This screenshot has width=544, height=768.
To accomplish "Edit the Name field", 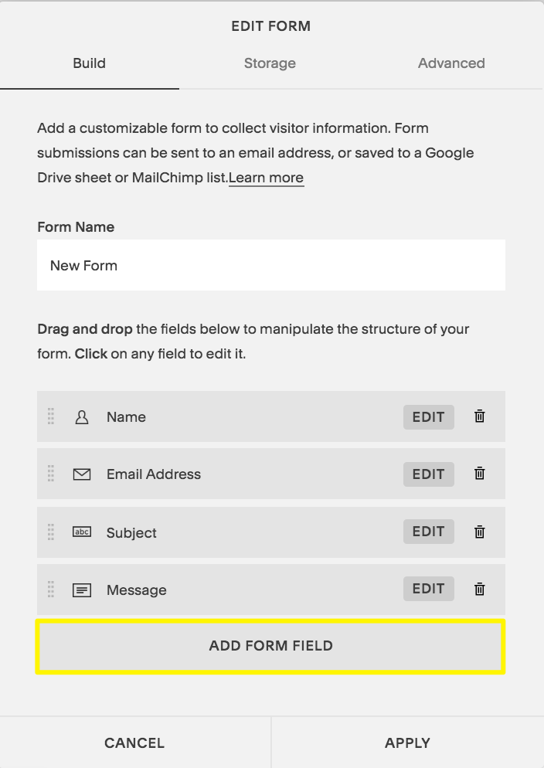I will tap(428, 417).
